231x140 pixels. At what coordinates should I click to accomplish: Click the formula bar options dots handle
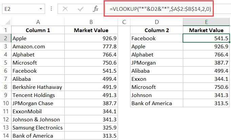[x=51, y=9]
